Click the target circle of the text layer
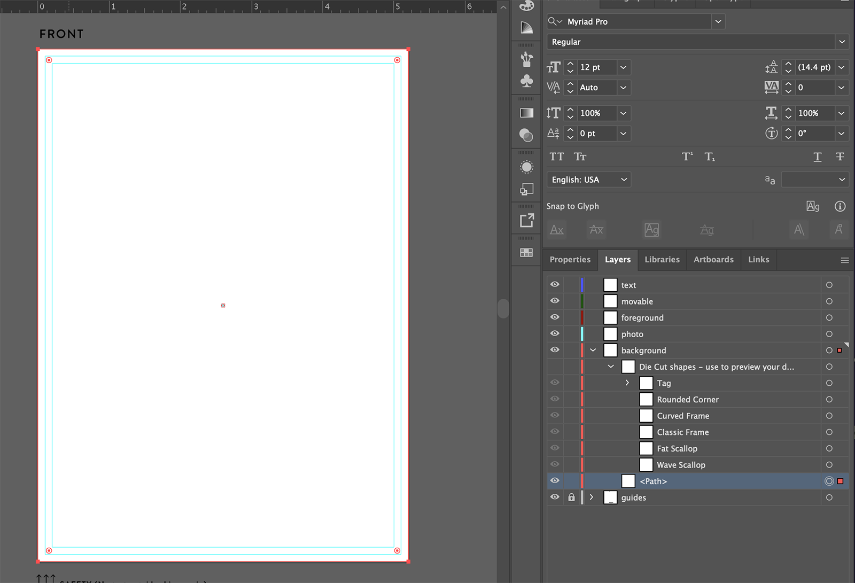 (x=829, y=285)
